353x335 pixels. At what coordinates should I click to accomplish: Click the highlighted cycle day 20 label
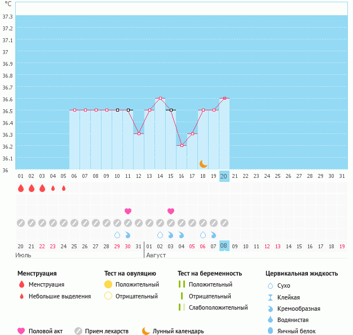[224, 176]
